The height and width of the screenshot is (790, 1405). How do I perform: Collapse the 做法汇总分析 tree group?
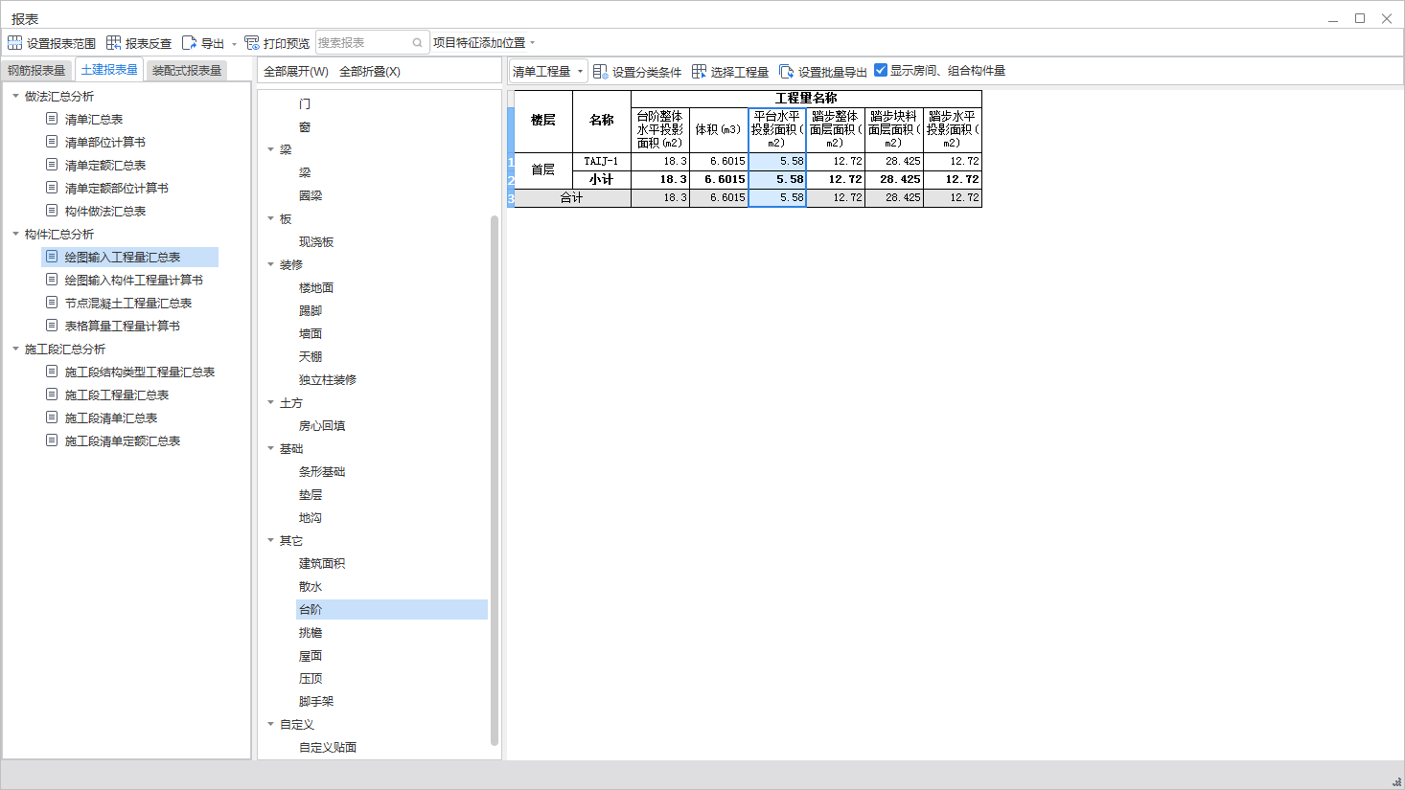click(x=15, y=96)
